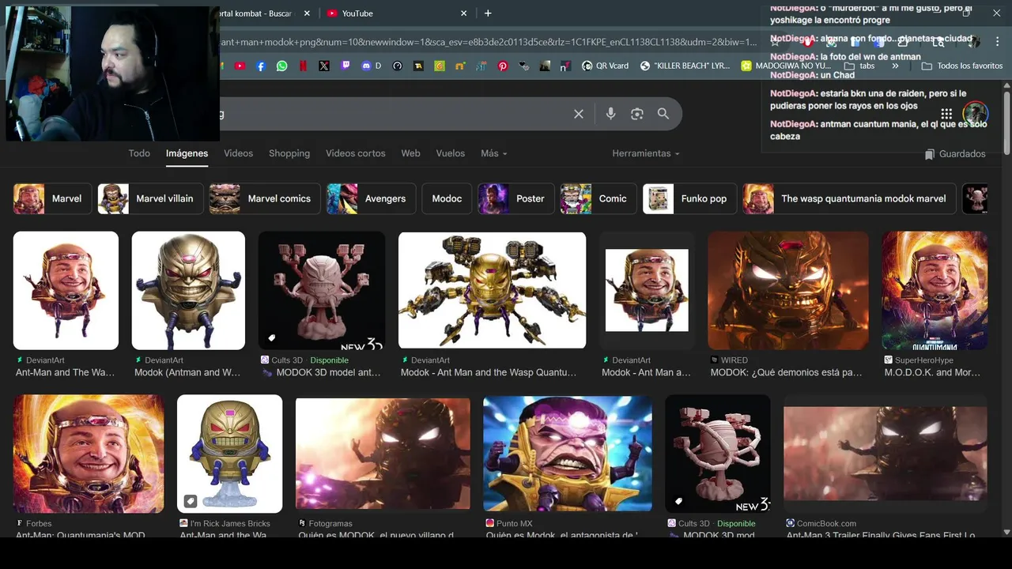
Task: Open the KILLER BEACH LYR... bookmark
Action: pyautogui.click(x=685, y=66)
